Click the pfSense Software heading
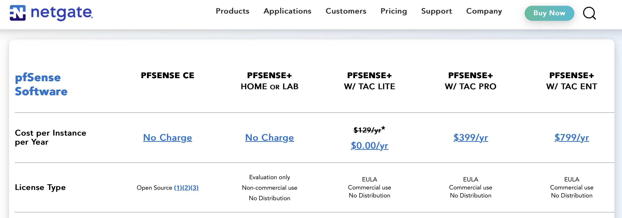 pos(41,84)
